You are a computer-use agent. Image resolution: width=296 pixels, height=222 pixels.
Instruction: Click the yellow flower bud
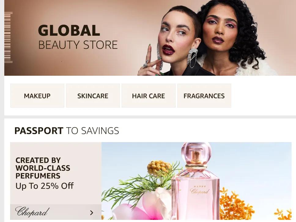point(158,167)
